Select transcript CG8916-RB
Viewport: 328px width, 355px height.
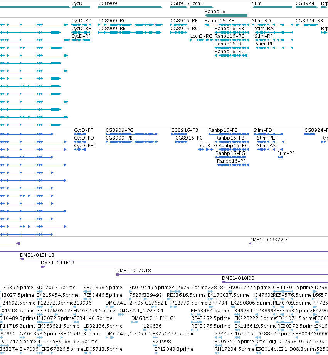pyautogui.click(x=179, y=25)
